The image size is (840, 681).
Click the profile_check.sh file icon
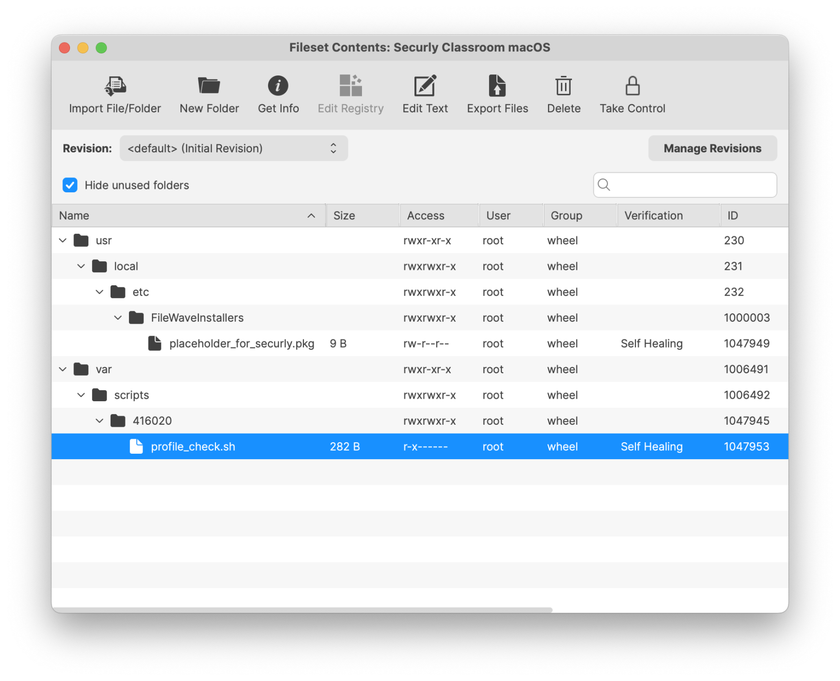[136, 447]
